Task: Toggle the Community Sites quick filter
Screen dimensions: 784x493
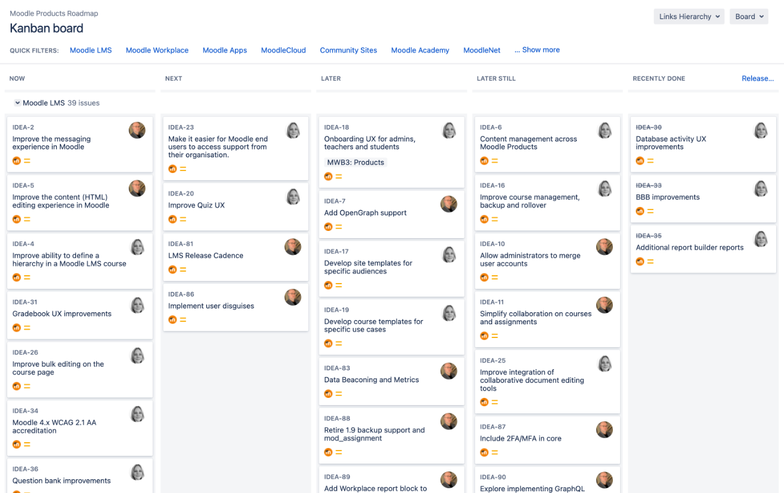Action: click(x=348, y=50)
